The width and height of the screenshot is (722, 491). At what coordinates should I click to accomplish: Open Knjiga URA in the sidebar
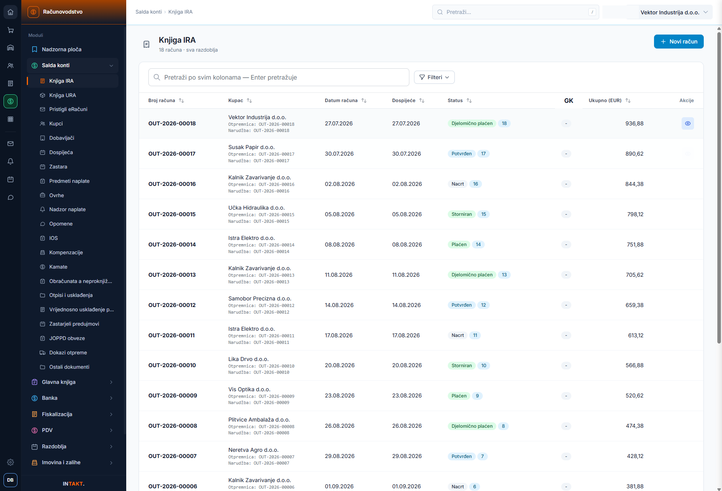click(73, 95)
